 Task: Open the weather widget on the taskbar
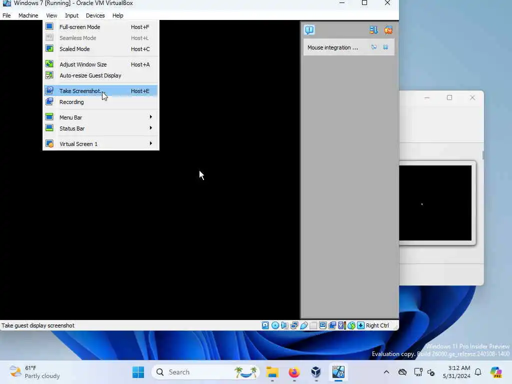point(34,372)
